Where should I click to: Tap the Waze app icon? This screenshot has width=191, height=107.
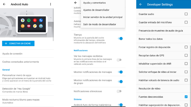(x=41, y=26)
